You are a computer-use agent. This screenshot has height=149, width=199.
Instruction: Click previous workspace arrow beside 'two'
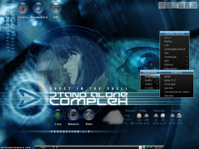coord(53,147)
